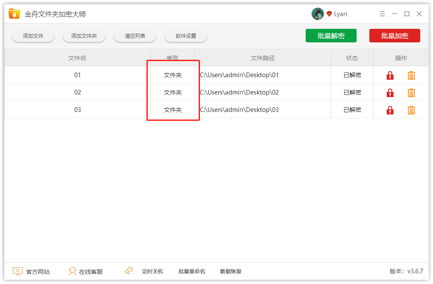Image resolution: width=433 pixels, height=284 pixels.
Task: Delete folder 03 with its trash icon
Action: coord(411,110)
